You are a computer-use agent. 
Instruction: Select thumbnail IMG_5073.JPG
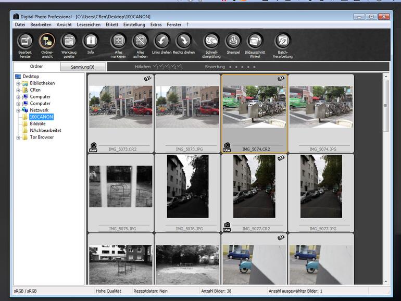coord(187,114)
